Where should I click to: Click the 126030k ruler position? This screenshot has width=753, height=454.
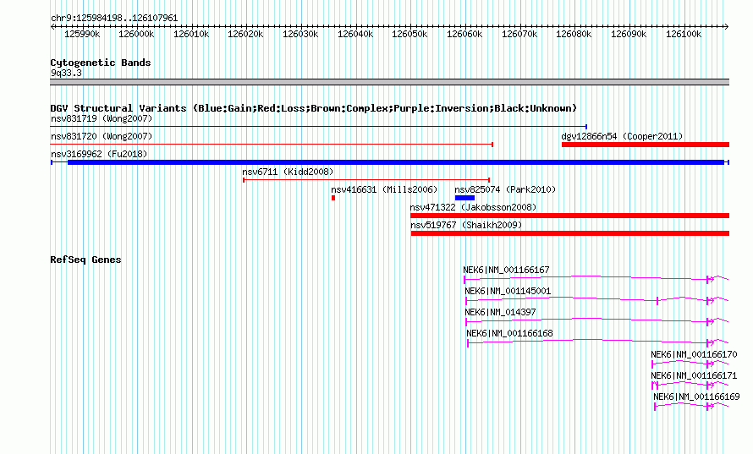(300, 34)
